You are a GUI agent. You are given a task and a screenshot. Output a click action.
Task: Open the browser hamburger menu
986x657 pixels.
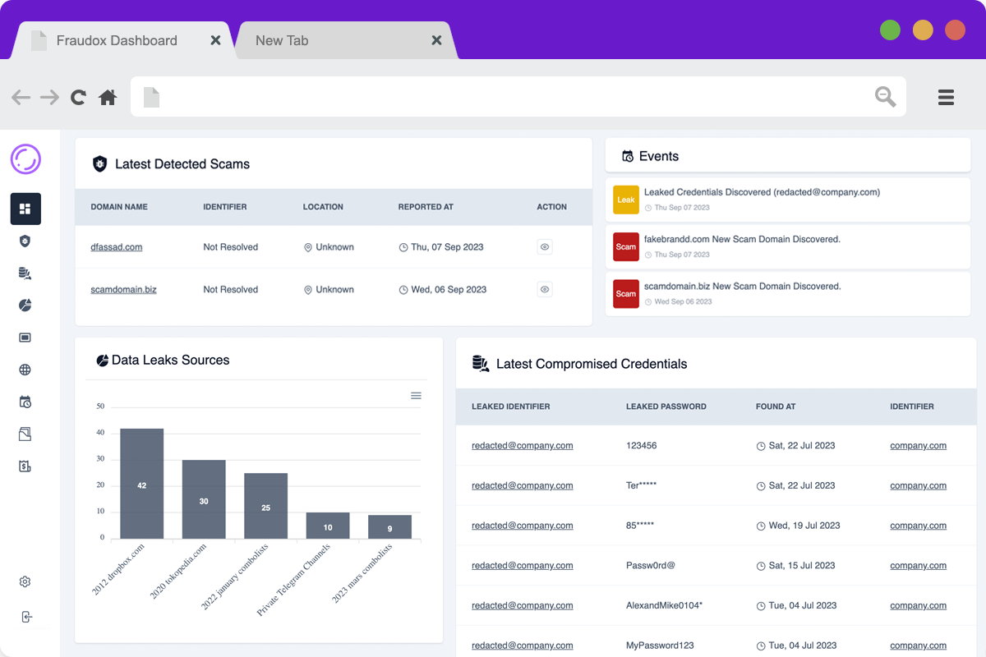946,98
